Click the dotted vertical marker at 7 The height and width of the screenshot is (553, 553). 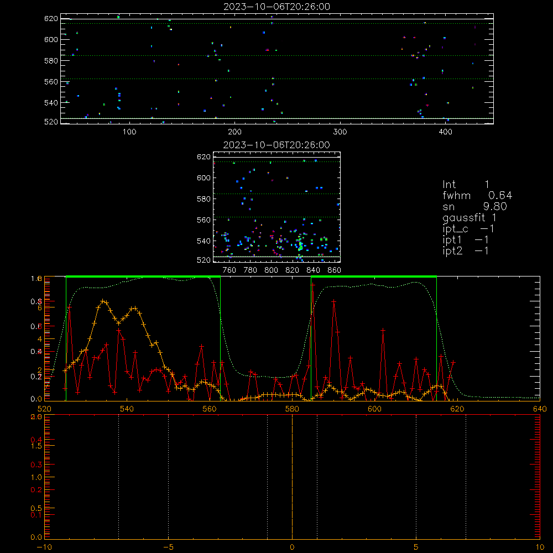tap(466, 476)
